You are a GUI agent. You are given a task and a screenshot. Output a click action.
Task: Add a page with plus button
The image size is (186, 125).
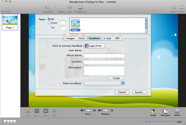click(x=7, y=122)
